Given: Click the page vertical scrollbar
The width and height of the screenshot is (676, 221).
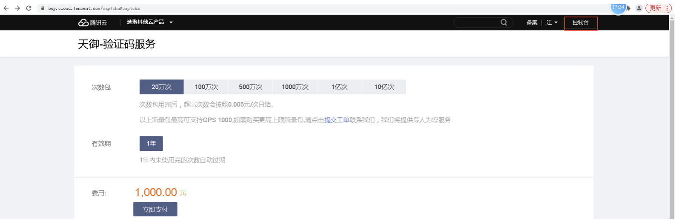Looking at the screenshot, I should pos(672,119).
